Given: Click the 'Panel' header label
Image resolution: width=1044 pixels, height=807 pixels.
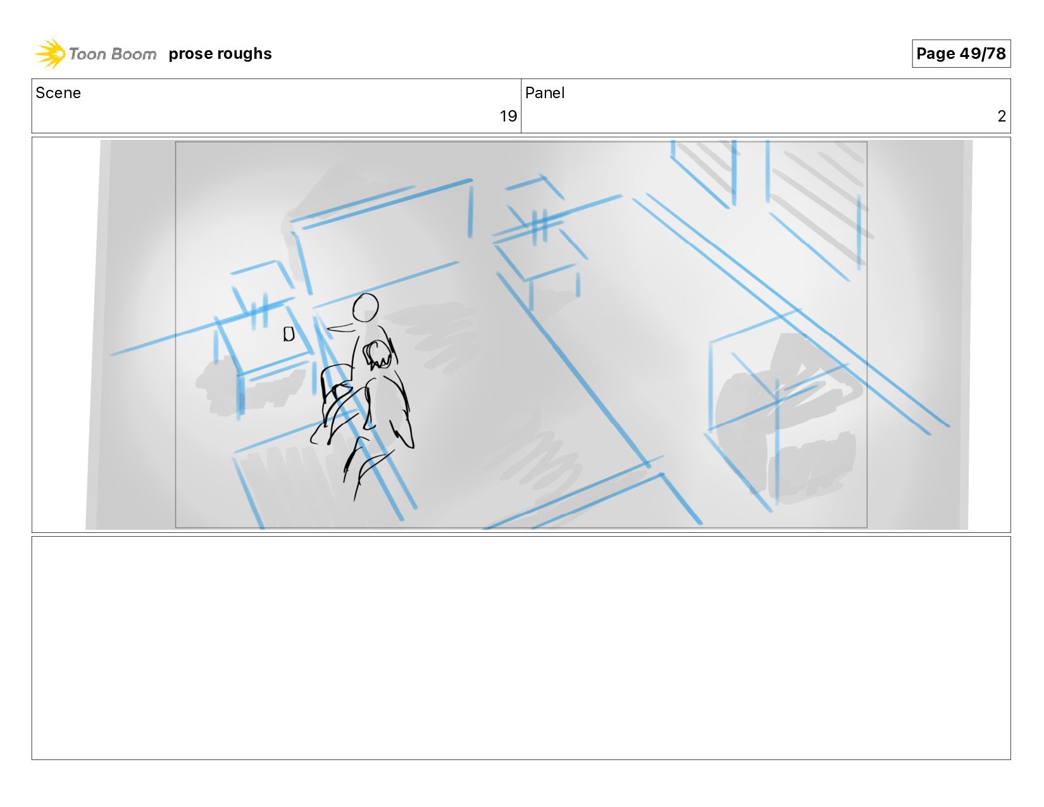Looking at the screenshot, I should [544, 93].
